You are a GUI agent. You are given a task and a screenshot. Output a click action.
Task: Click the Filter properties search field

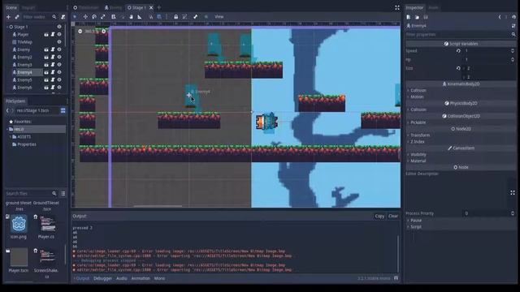(x=461, y=34)
